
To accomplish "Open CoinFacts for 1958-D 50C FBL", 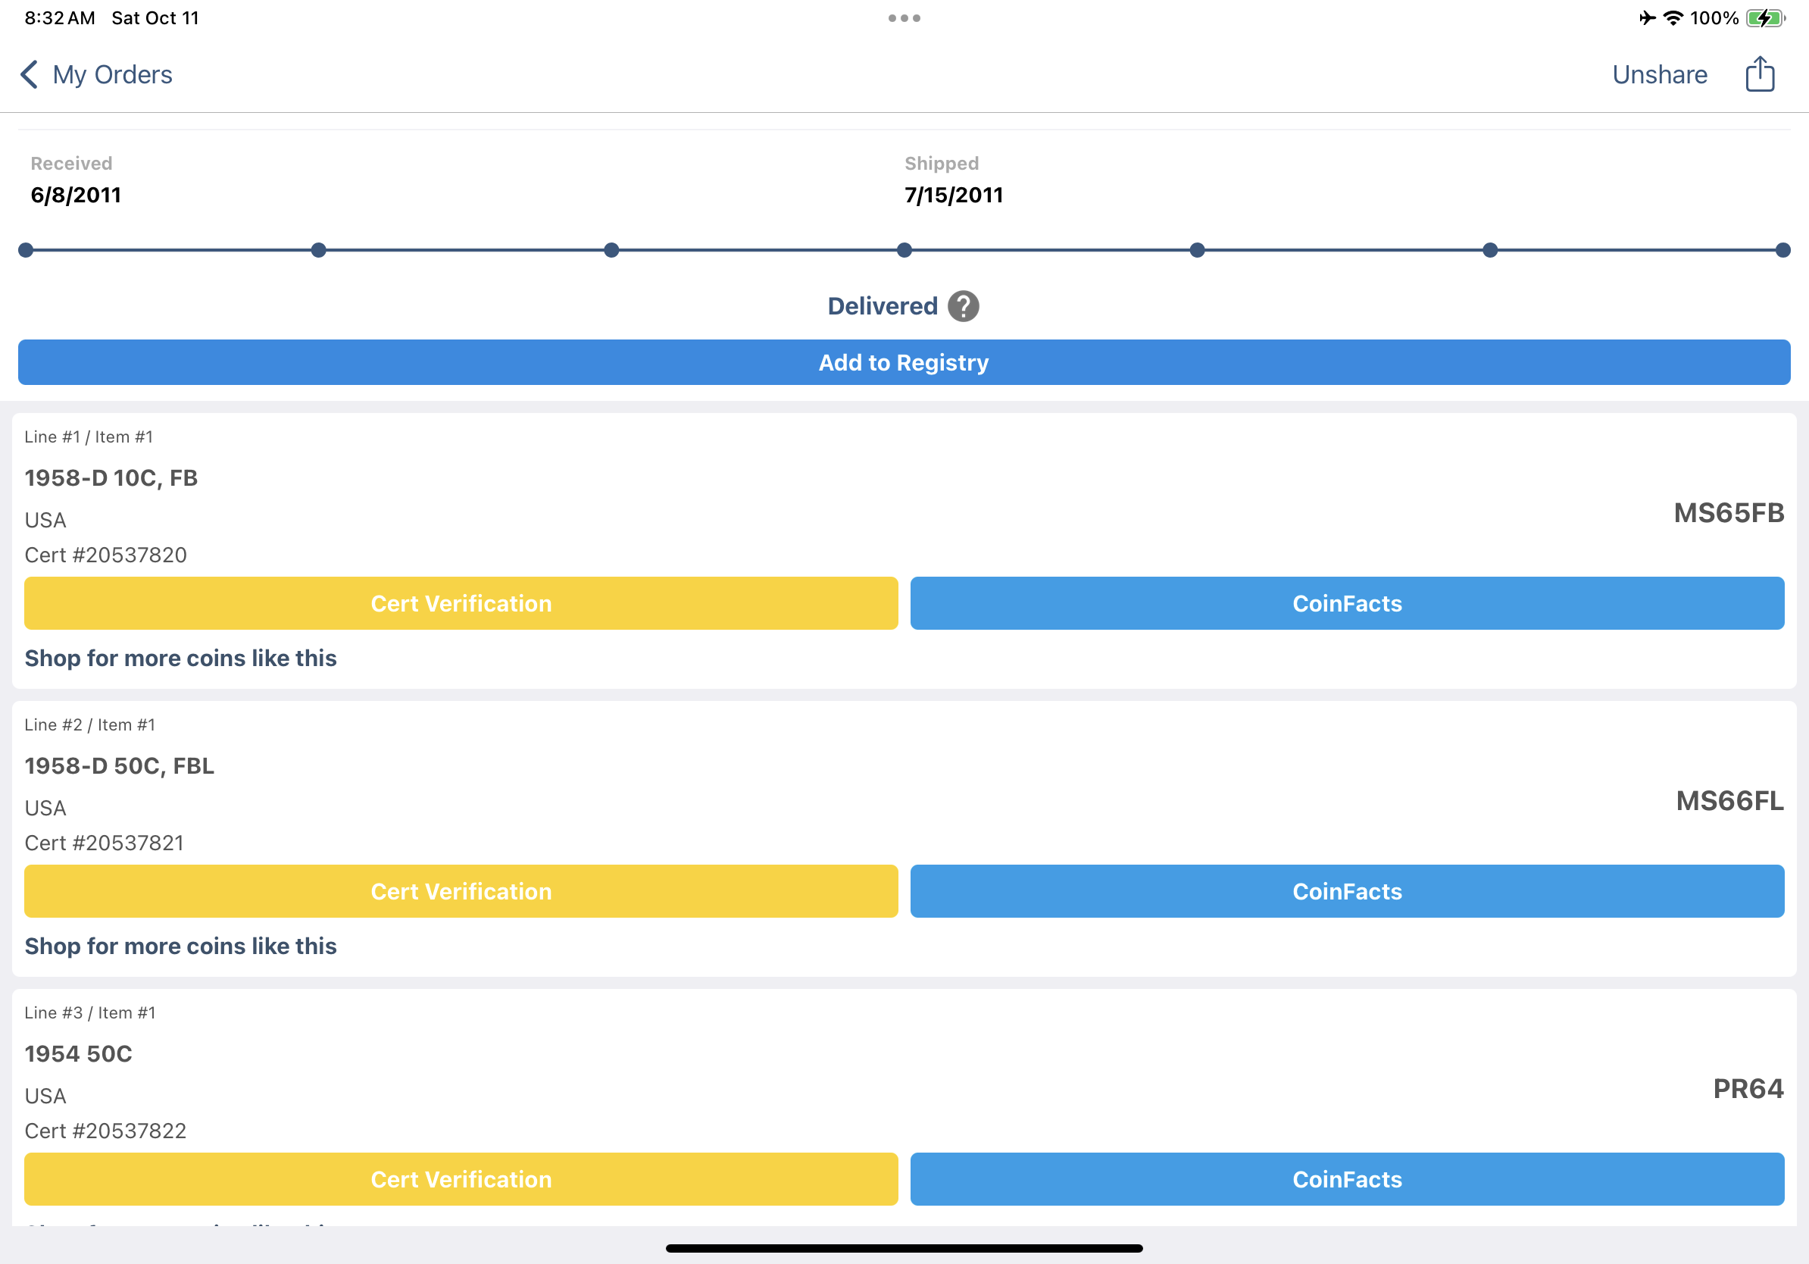I will pyautogui.click(x=1346, y=891).
